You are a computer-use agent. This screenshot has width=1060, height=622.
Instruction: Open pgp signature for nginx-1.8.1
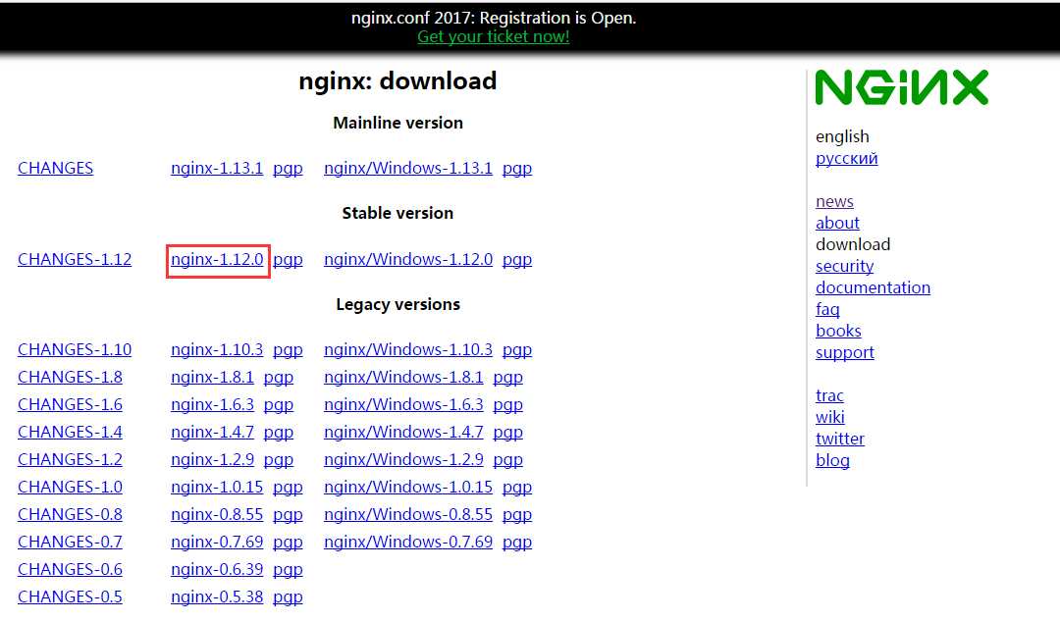click(x=279, y=378)
